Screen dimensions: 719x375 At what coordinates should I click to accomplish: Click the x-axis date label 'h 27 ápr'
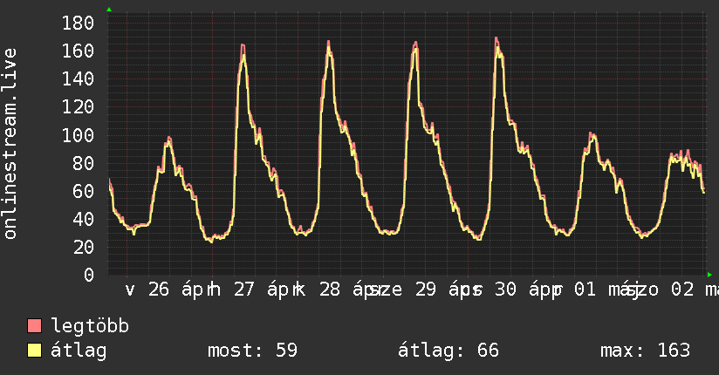[x=252, y=290]
